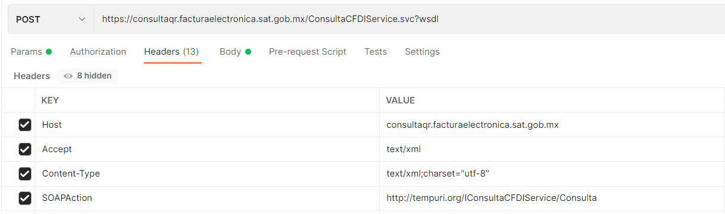This screenshot has width=725, height=214.
Task: Click the eye icon beside hidden headers
Action: pyautogui.click(x=68, y=76)
